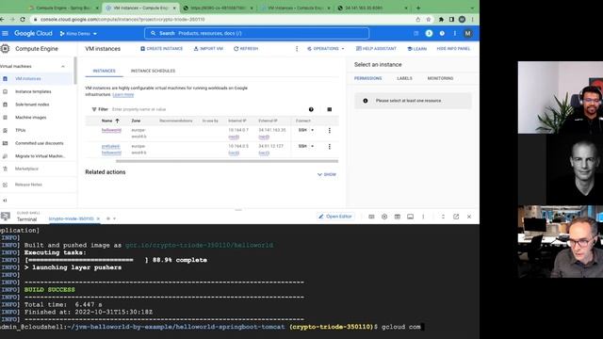Select VM instances in the sidebar
Viewport: 603px width, 339px height.
click(x=28, y=79)
